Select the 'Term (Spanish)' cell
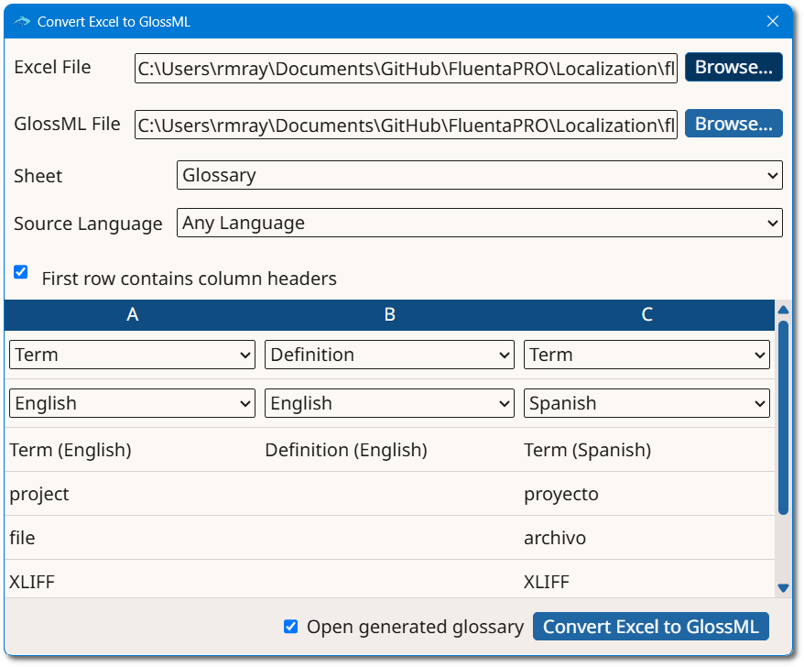804x667 pixels. [x=647, y=450]
